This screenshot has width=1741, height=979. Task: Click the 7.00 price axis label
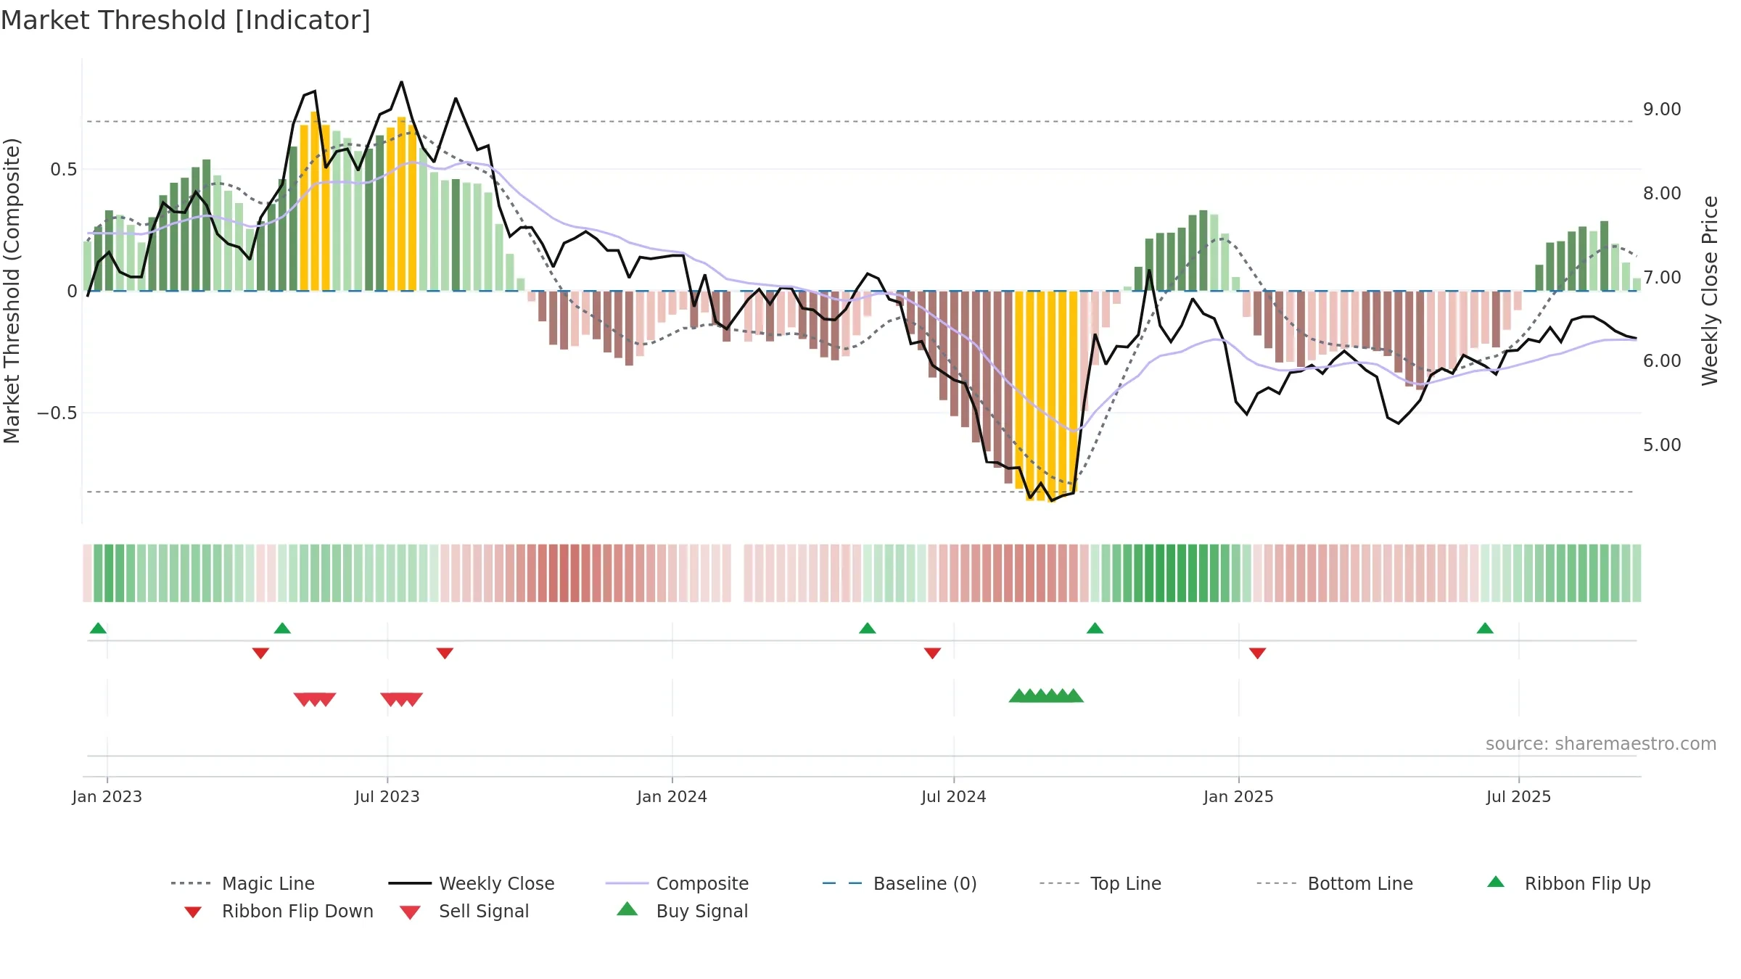(x=1662, y=278)
